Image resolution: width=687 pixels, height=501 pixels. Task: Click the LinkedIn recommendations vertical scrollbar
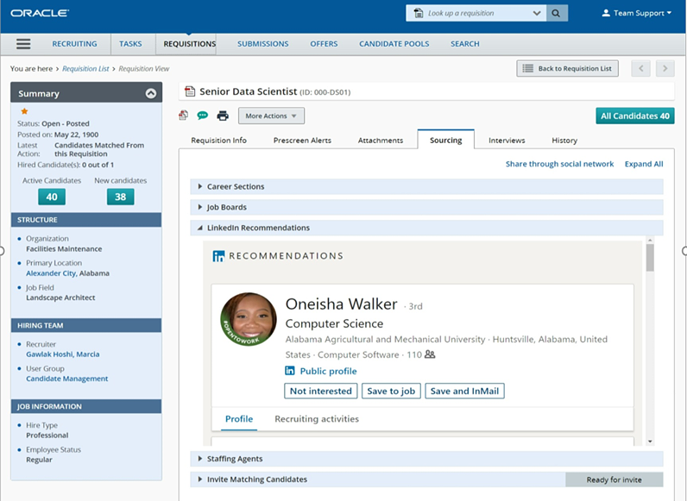tap(650, 259)
